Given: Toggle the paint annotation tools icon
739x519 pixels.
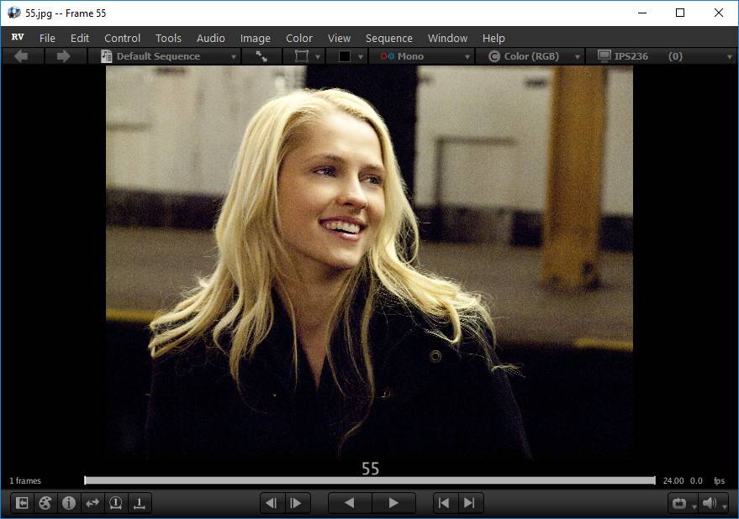Looking at the screenshot, I should click(45, 503).
